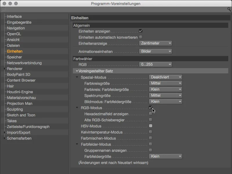Enable Farbfelder-Modus checkbox

coord(151,144)
